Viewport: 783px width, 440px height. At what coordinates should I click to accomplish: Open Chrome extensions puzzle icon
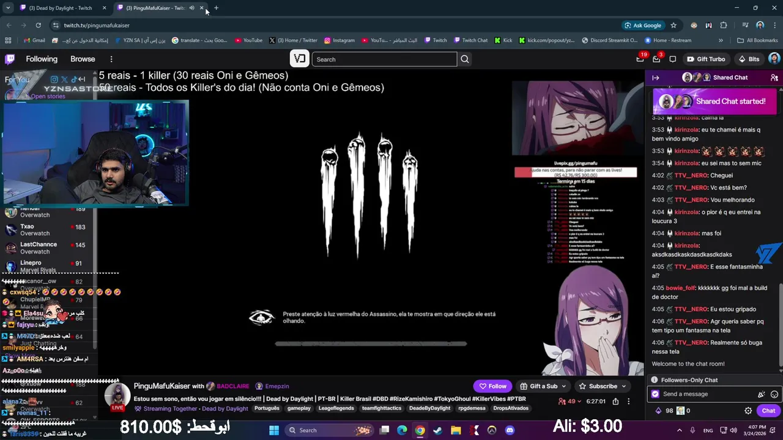724,25
